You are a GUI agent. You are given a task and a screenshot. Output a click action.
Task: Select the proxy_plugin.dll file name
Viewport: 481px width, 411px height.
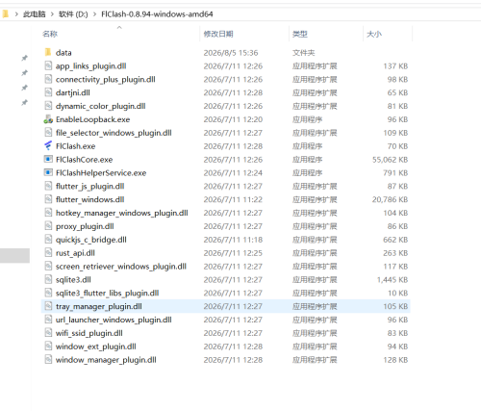(85, 226)
